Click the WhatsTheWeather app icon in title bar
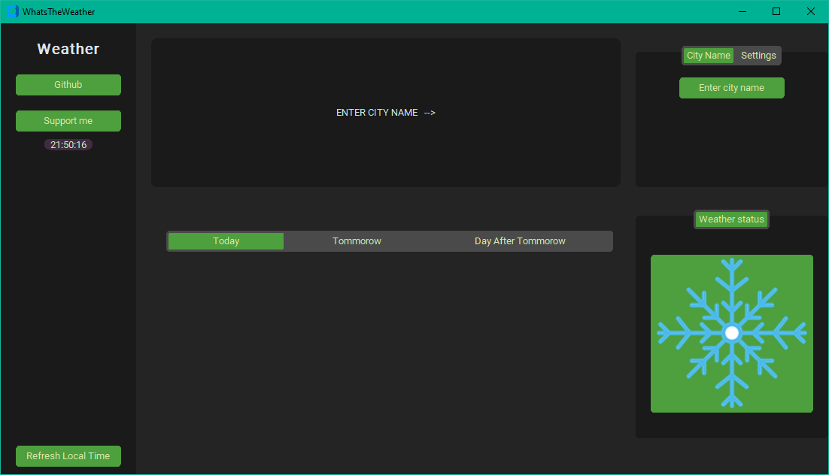The height and width of the screenshot is (475, 829). click(x=13, y=11)
